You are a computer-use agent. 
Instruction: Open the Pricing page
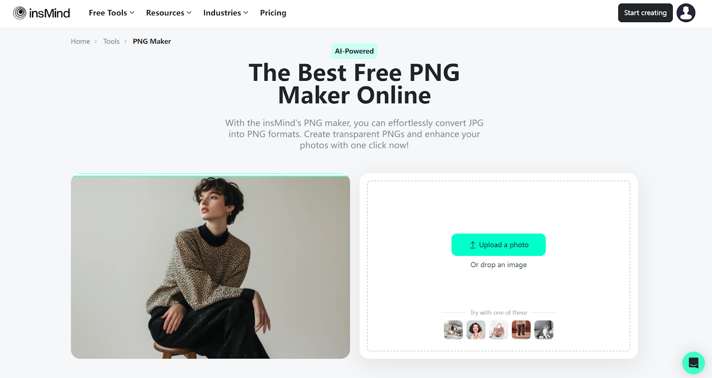pos(273,13)
